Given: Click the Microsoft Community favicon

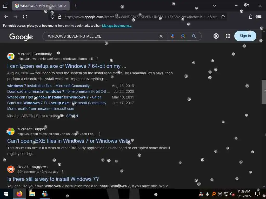Looking at the screenshot, I should point(11,56).
